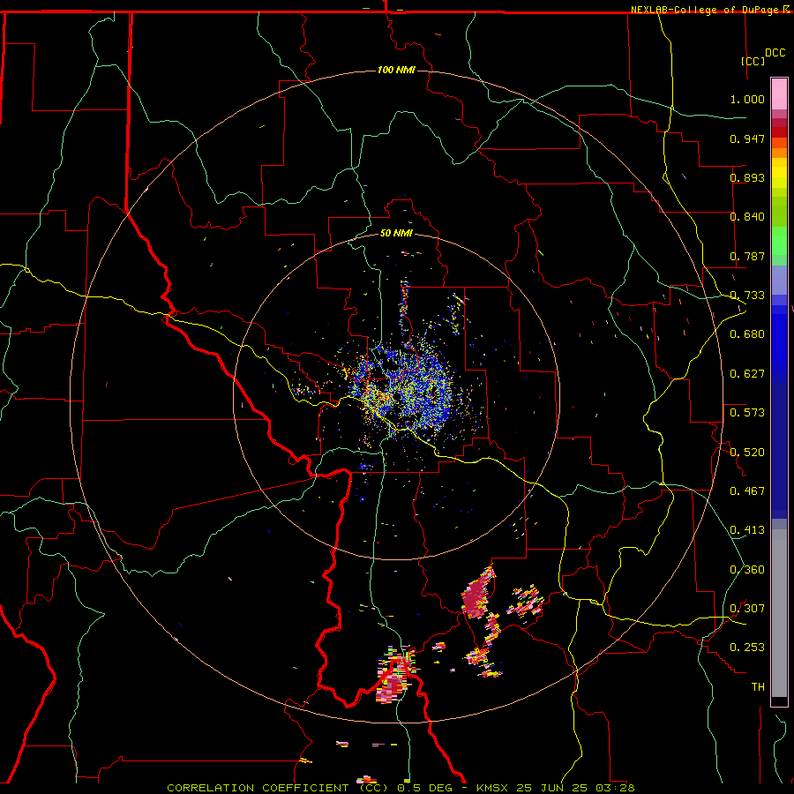Image resolution: width=794 pixels, height=794 pixels.
Task: Click the 0.893 legend value
Action: click(x=747, y=177)
